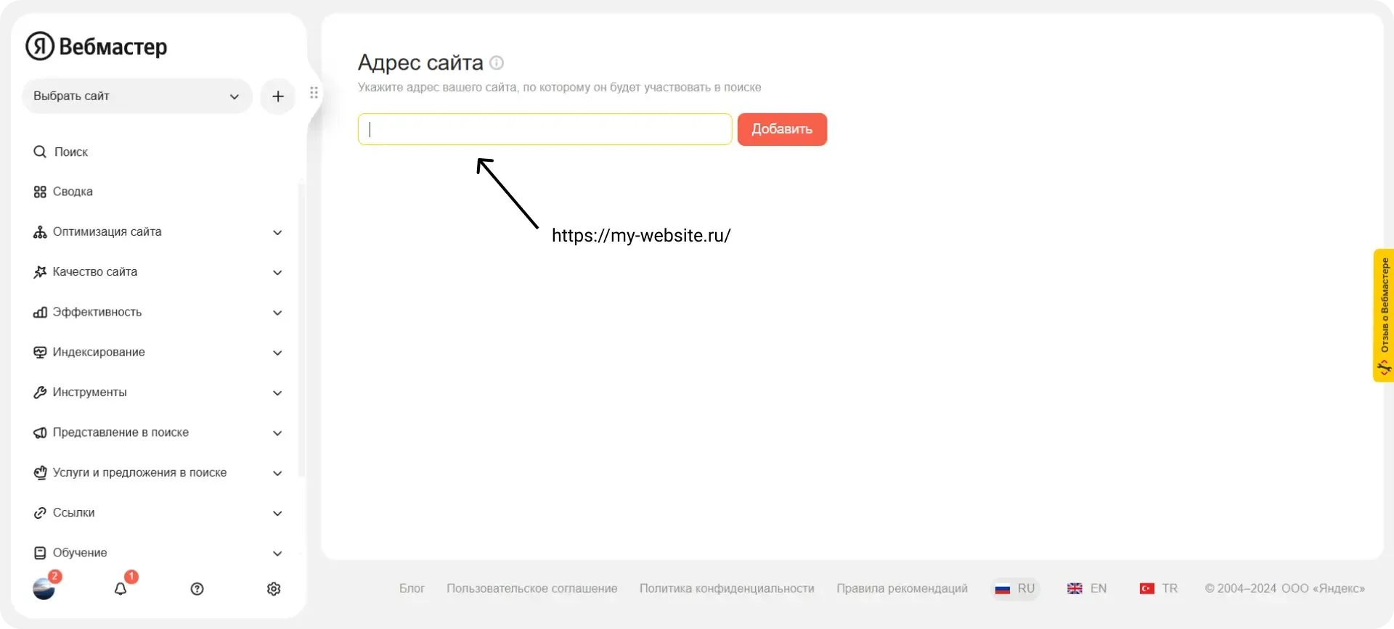Switch language to RU
The height and width of the screenshot is (629, 1394).
1016,588
